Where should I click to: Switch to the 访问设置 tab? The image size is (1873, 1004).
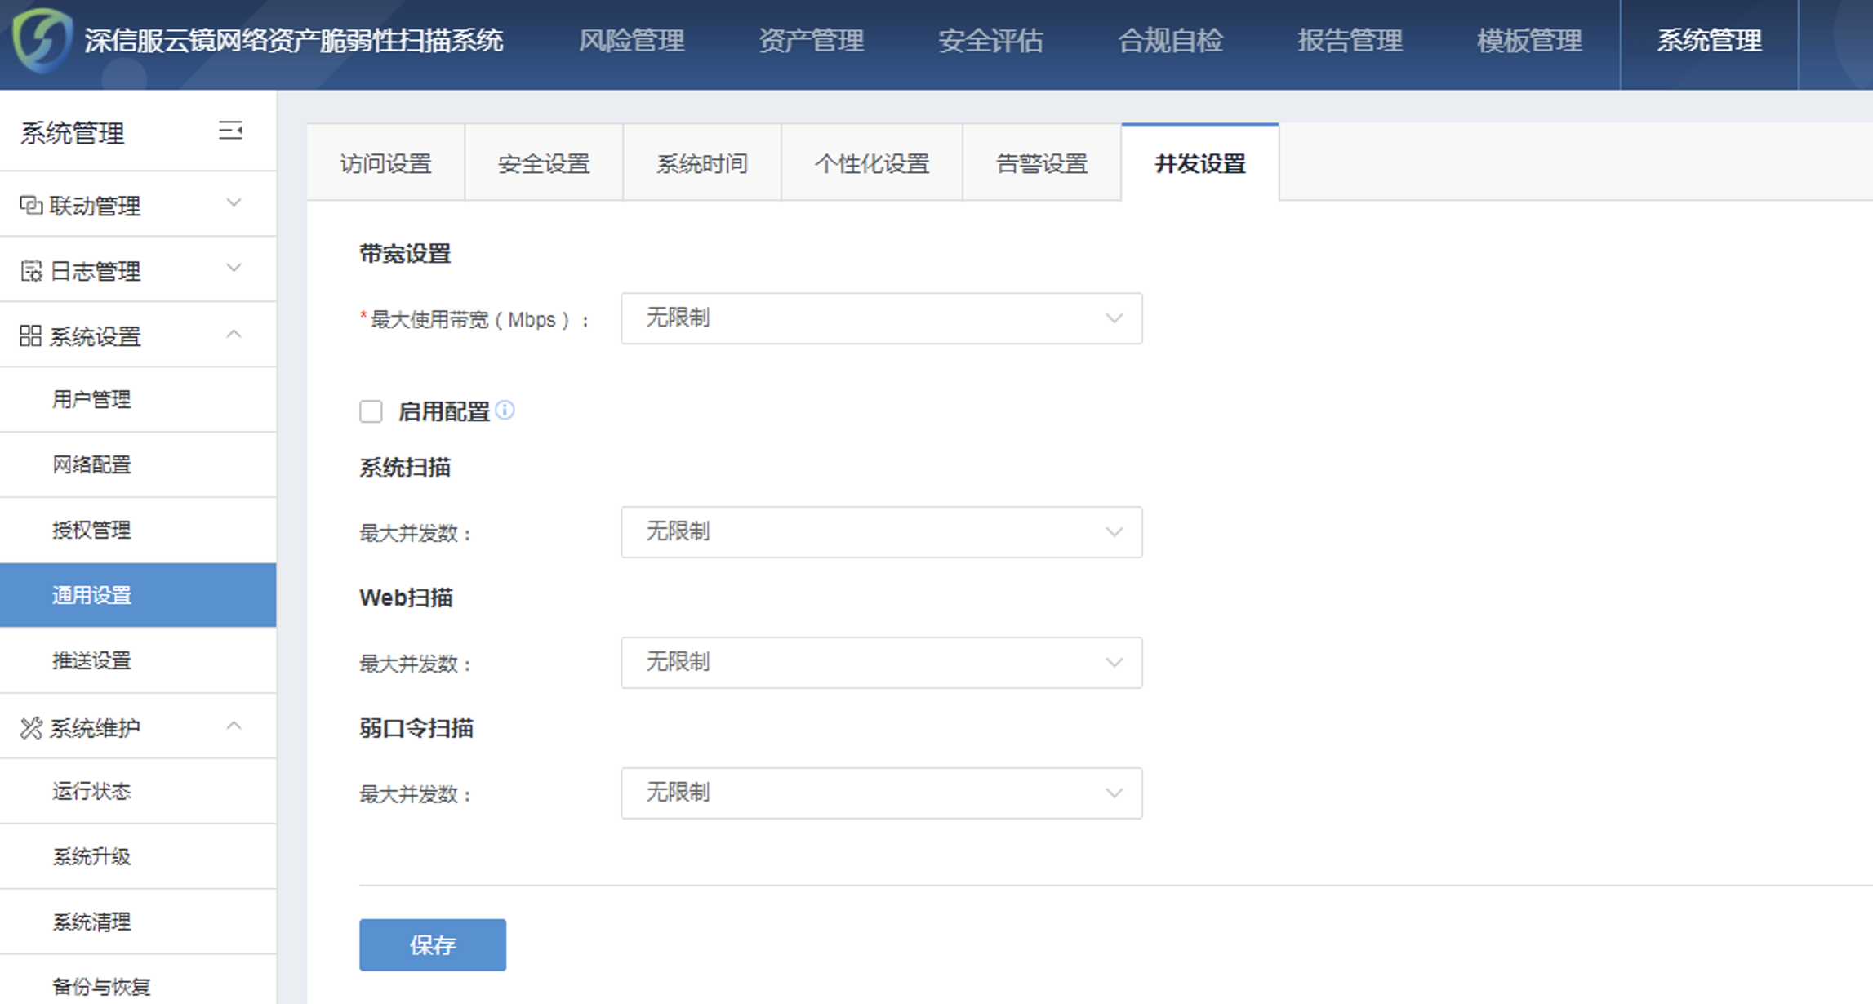point(385,163)
